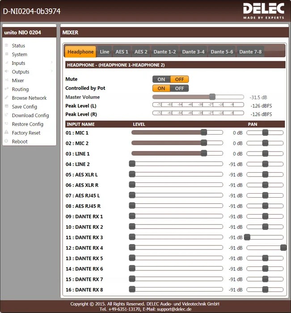Screen dimensions: 291x313
Task: Switch to the Line tab
Action: coord(105,52)
